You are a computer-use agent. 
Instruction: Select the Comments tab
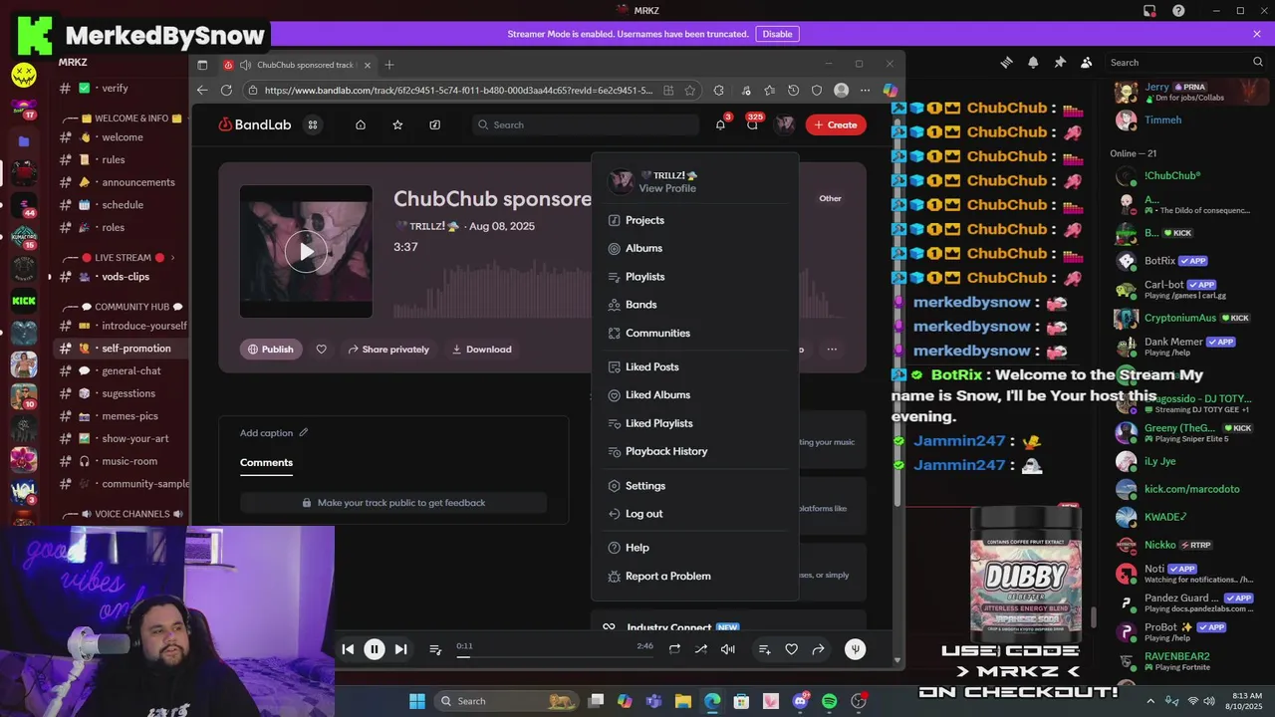pyautogui.click(x=266, y=462)
